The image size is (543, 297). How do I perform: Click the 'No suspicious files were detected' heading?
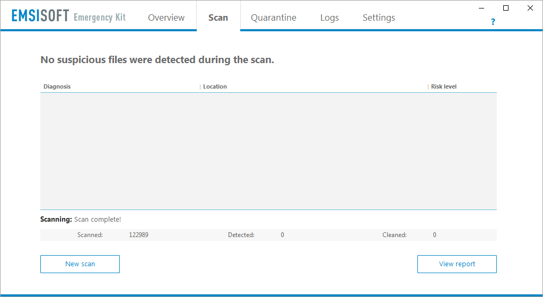[x=157, y=60]
